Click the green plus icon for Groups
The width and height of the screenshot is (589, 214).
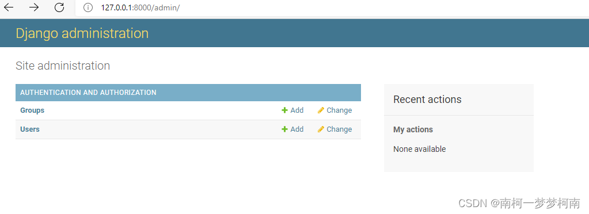click(285, 110)
